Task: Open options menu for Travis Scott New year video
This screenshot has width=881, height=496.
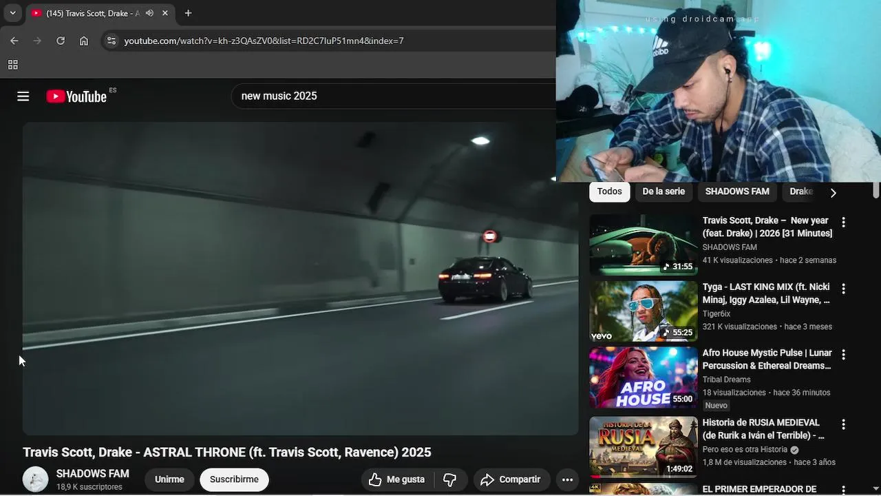Action: point(843,223)
